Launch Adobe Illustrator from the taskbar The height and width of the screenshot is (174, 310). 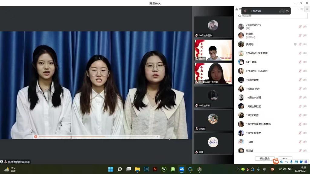[x=155, y=169]
